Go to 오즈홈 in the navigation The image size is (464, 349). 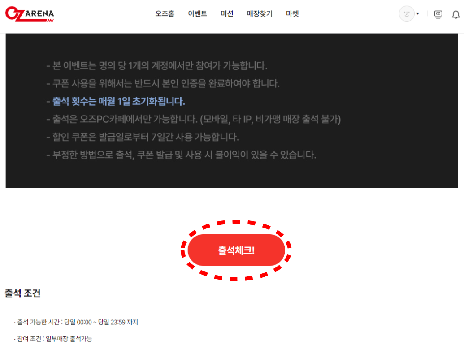[x=165, y=13]
